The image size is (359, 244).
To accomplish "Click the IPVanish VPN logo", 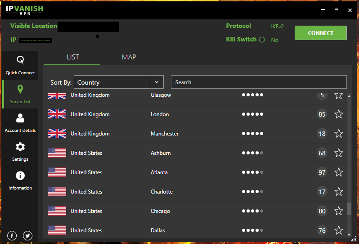I will click(x=24, y=10).
